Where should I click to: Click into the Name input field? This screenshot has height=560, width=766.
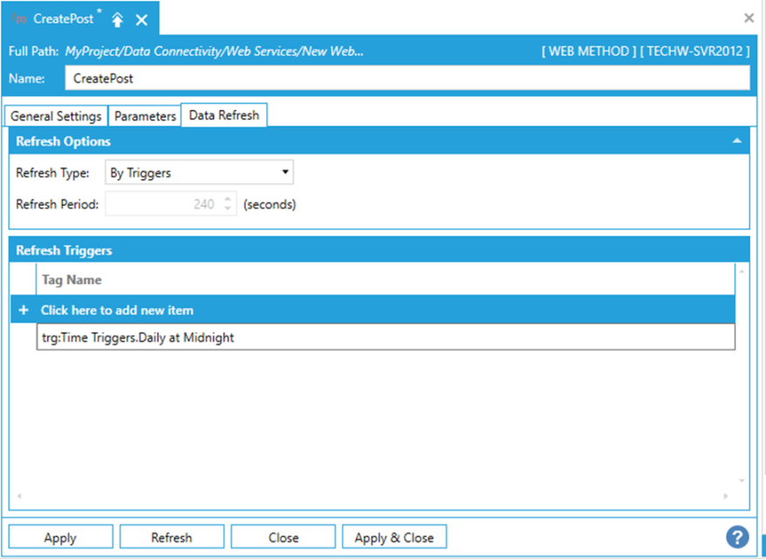[x=407, y=78]
